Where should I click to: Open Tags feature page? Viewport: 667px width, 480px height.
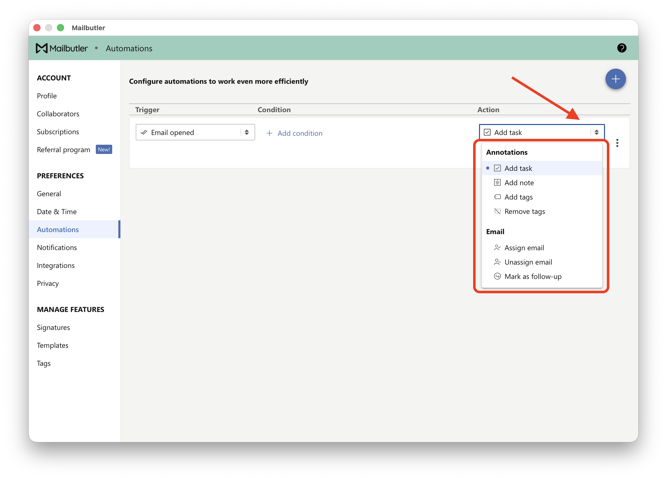[44, 363]
